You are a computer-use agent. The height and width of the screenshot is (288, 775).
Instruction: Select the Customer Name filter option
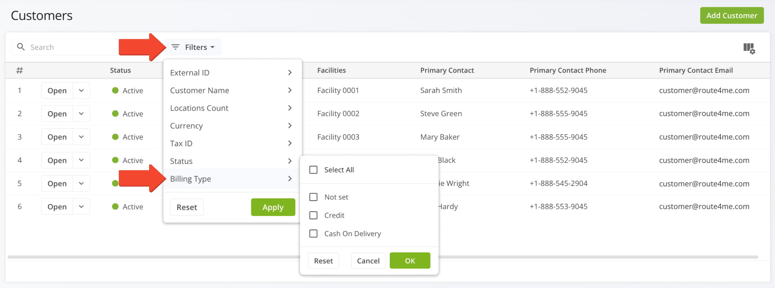pos(199,90)
